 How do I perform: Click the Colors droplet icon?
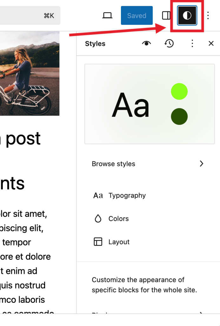click(x=98, y=219)
